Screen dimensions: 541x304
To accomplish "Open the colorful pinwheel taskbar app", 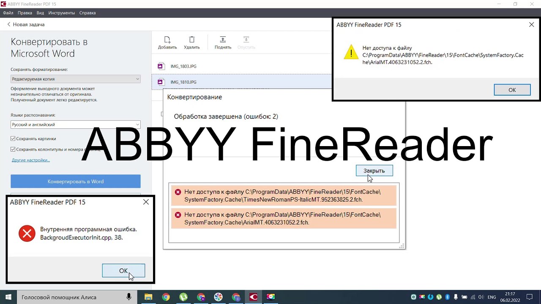I will coord(218,297).
